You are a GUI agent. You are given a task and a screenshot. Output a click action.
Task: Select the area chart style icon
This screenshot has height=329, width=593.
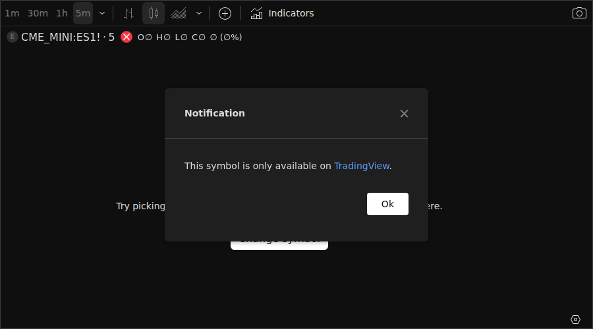pos(178,14)
